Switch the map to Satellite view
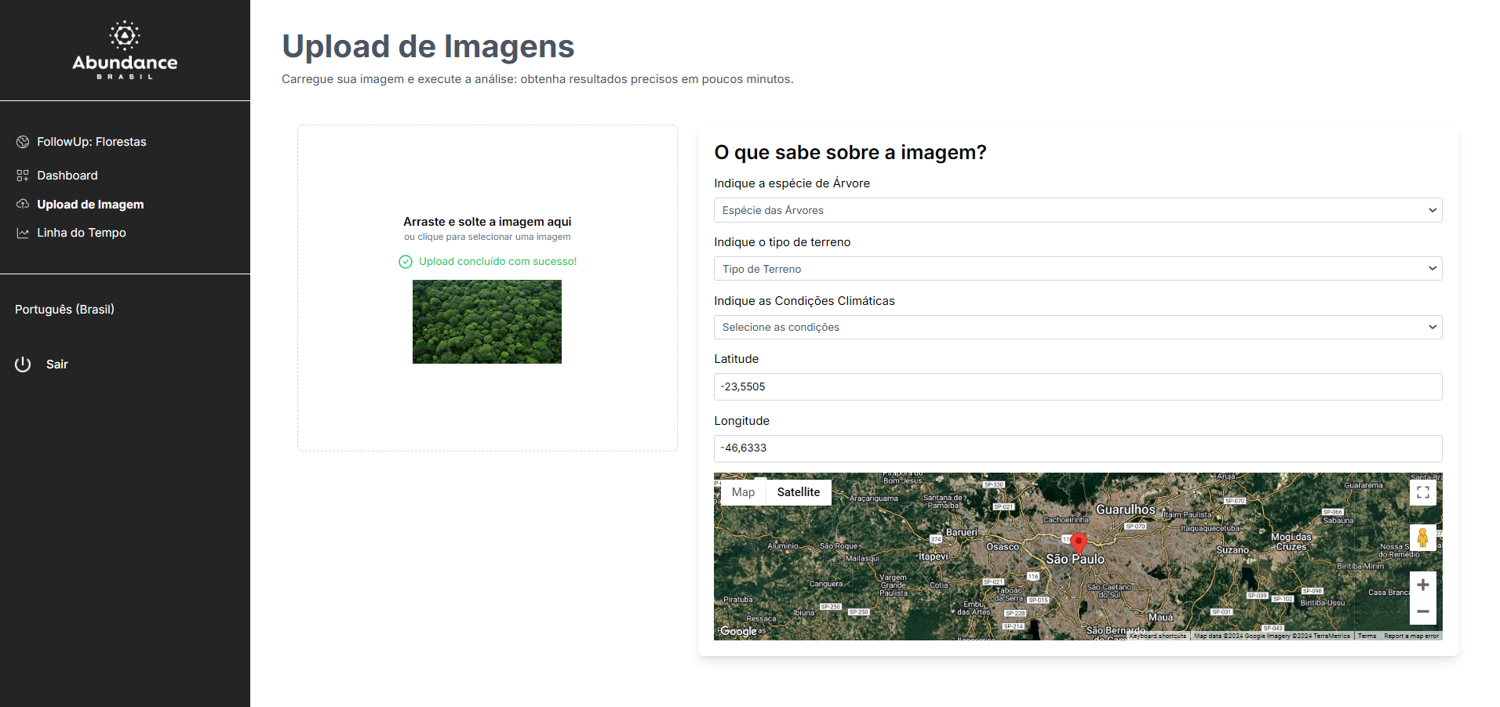The height and width of the screenshot is (707, 1500). [x=799, y=492]
